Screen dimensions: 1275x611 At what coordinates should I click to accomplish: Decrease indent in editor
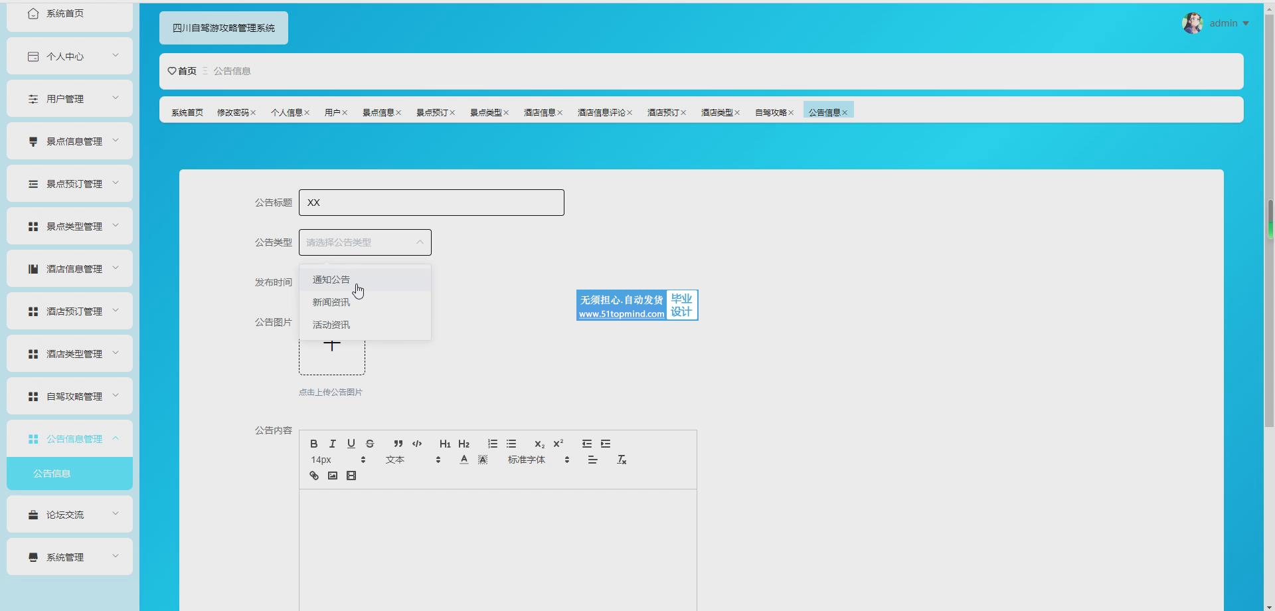(586, 444)
